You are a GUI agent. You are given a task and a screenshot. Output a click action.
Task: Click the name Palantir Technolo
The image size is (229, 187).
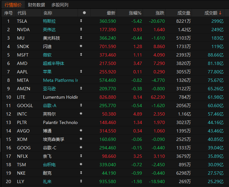pos(61,122)
